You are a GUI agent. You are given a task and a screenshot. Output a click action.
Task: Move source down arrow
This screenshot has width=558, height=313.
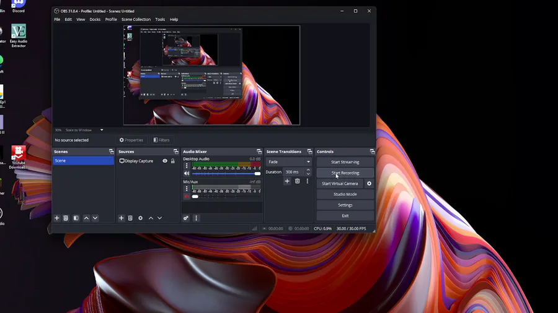pyautogui.click(x=160, y=218)
